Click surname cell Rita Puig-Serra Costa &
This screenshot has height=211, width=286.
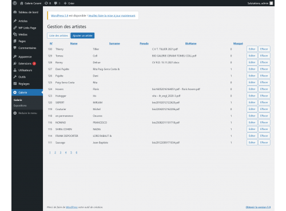106,69
